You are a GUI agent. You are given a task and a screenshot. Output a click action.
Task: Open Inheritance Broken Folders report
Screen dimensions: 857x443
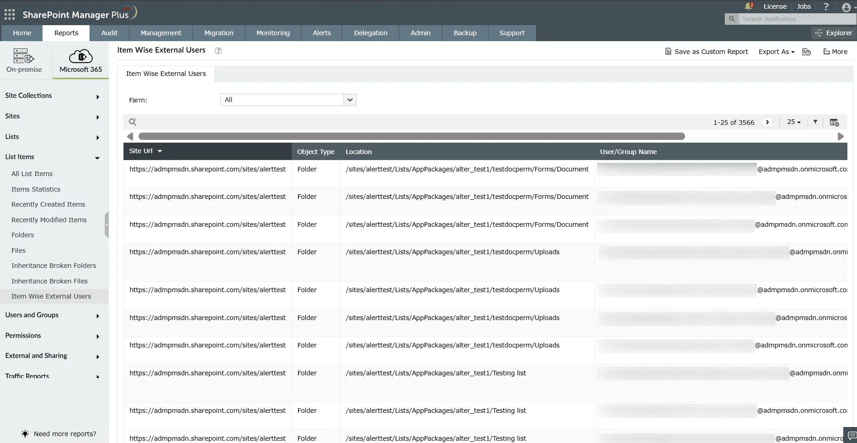click(54, 266)
